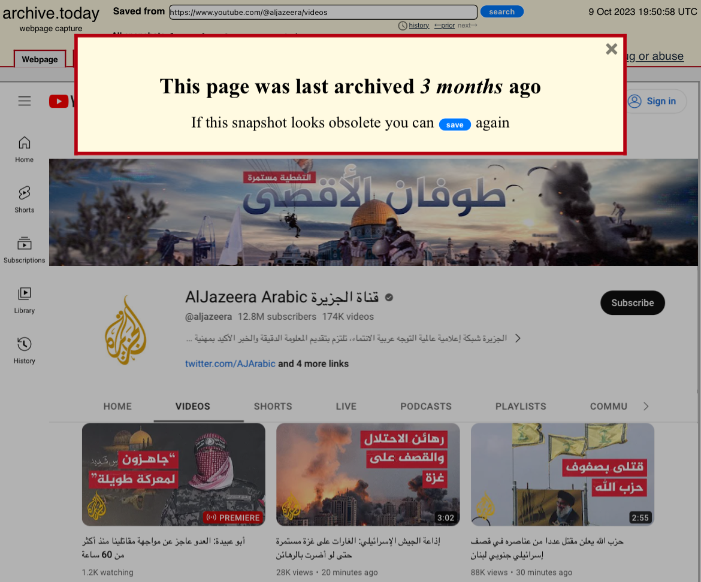Open Library in the sidebar
Screen dimensions: 701x582
coord(24,301)
